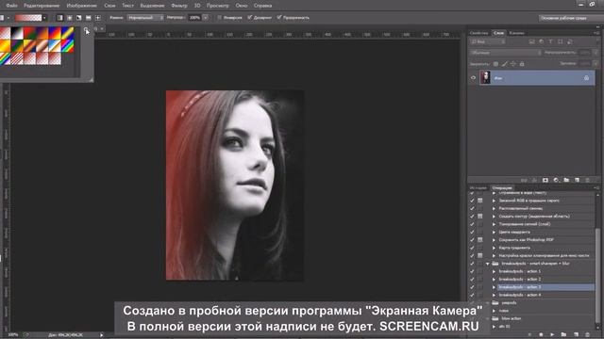Image resolution: width=604 pixels, height=339 pixels.
Task: Filter layers by shape icon
Action: 560,41
